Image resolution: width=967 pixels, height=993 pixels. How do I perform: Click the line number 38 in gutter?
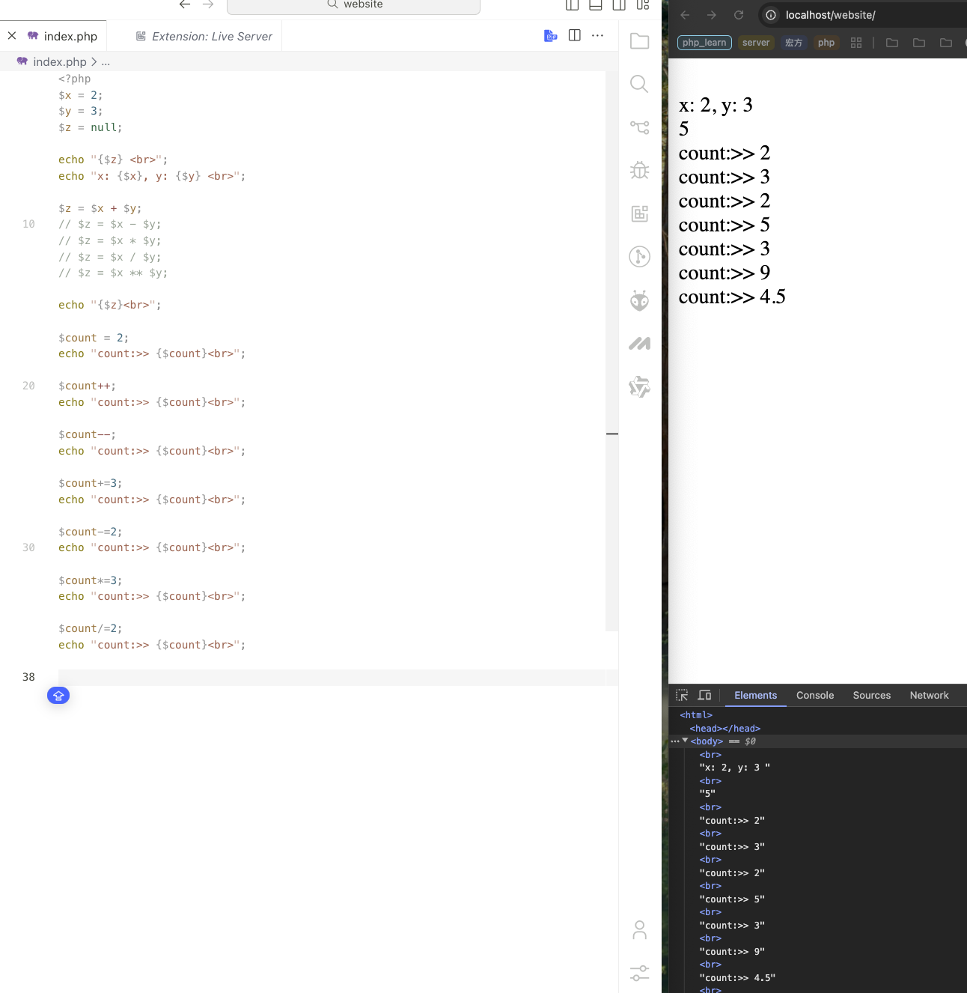point(28,677)
